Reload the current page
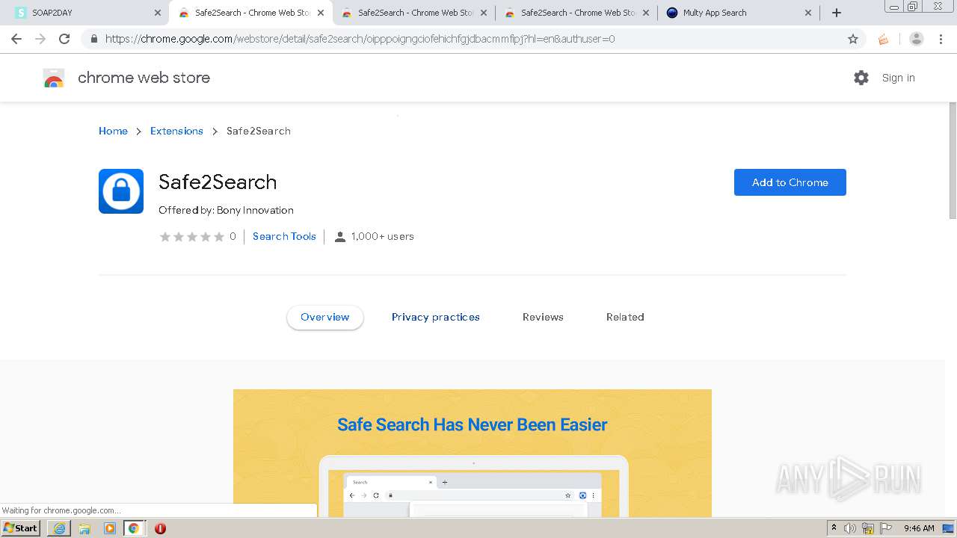Viewport: 957px width, 538px height. click(x=64, y=39)
